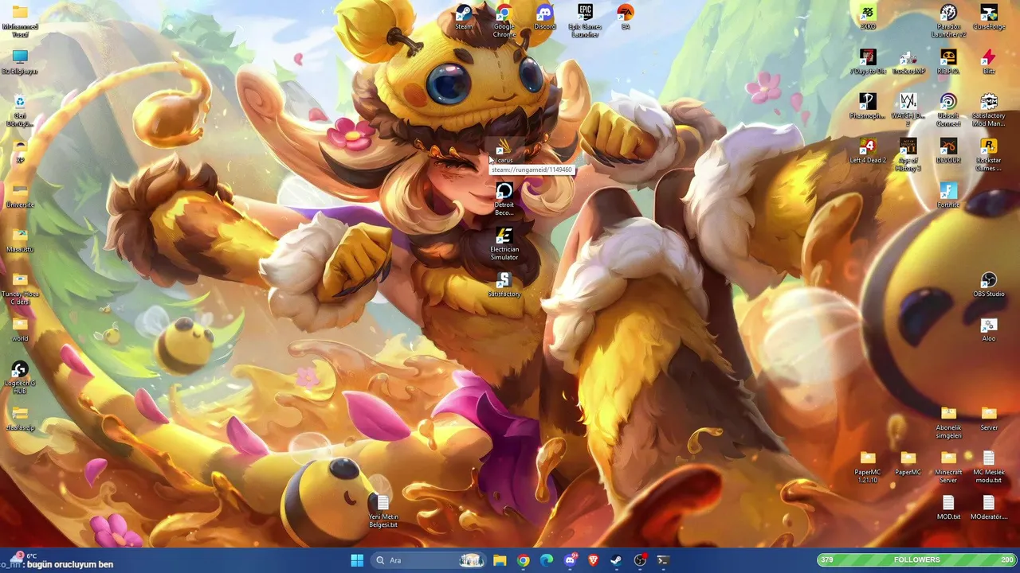Open Discord from the taskbar
The height and width of the screenshot is (573, 1020).
[x=570, y=560]
